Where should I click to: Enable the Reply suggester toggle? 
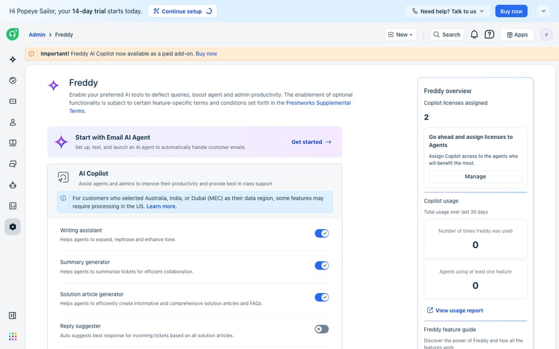coord(322,329)
